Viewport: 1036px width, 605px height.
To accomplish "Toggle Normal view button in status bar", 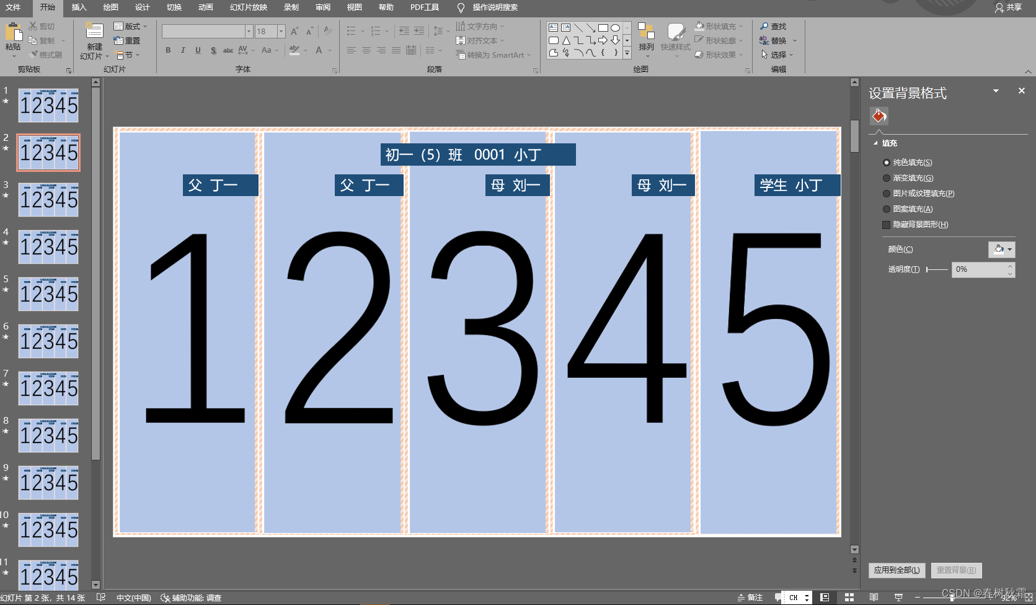I will tap(825, 597).
